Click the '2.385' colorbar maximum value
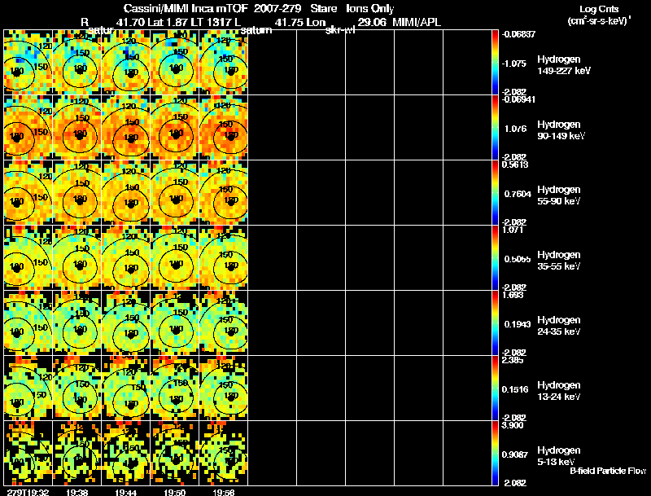651x496 pixels. 513,361
